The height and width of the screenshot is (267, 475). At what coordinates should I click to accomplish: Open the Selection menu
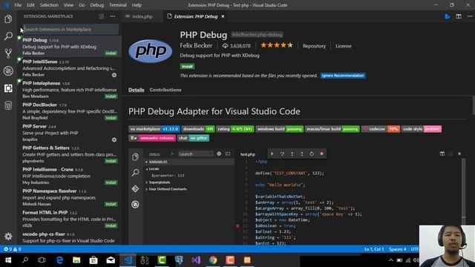[x=49, y=5]
